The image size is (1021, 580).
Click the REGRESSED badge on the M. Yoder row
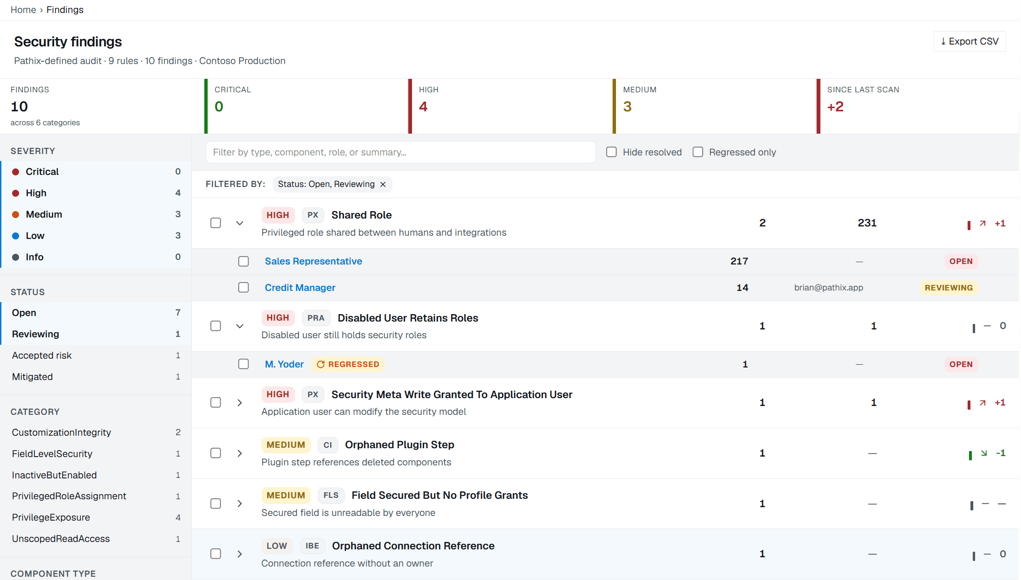tap(347, 364)
